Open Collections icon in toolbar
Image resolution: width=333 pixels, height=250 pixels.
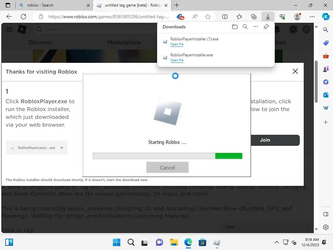click(254, 17)
